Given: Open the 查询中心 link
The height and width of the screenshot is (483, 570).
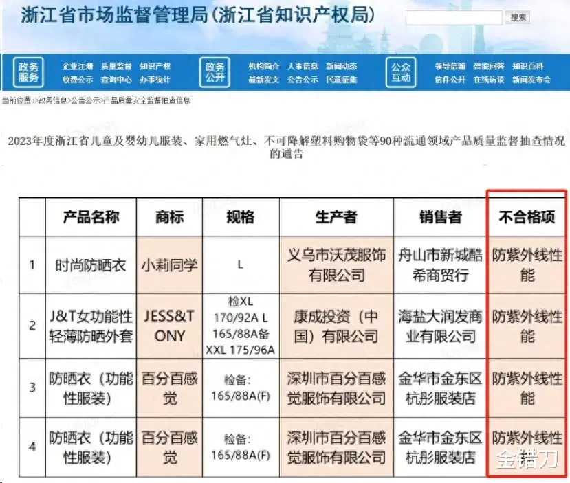Looking at the screenshot, I should [x=118, y=78].
